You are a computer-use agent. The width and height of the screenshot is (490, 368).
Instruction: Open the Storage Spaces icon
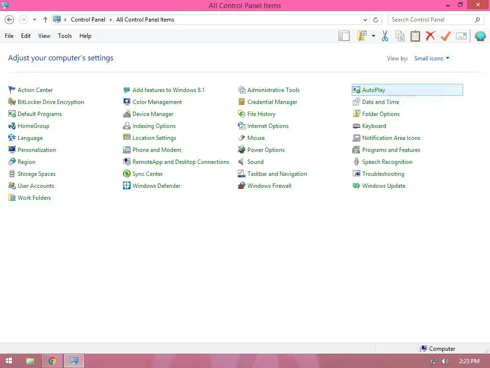12,173
